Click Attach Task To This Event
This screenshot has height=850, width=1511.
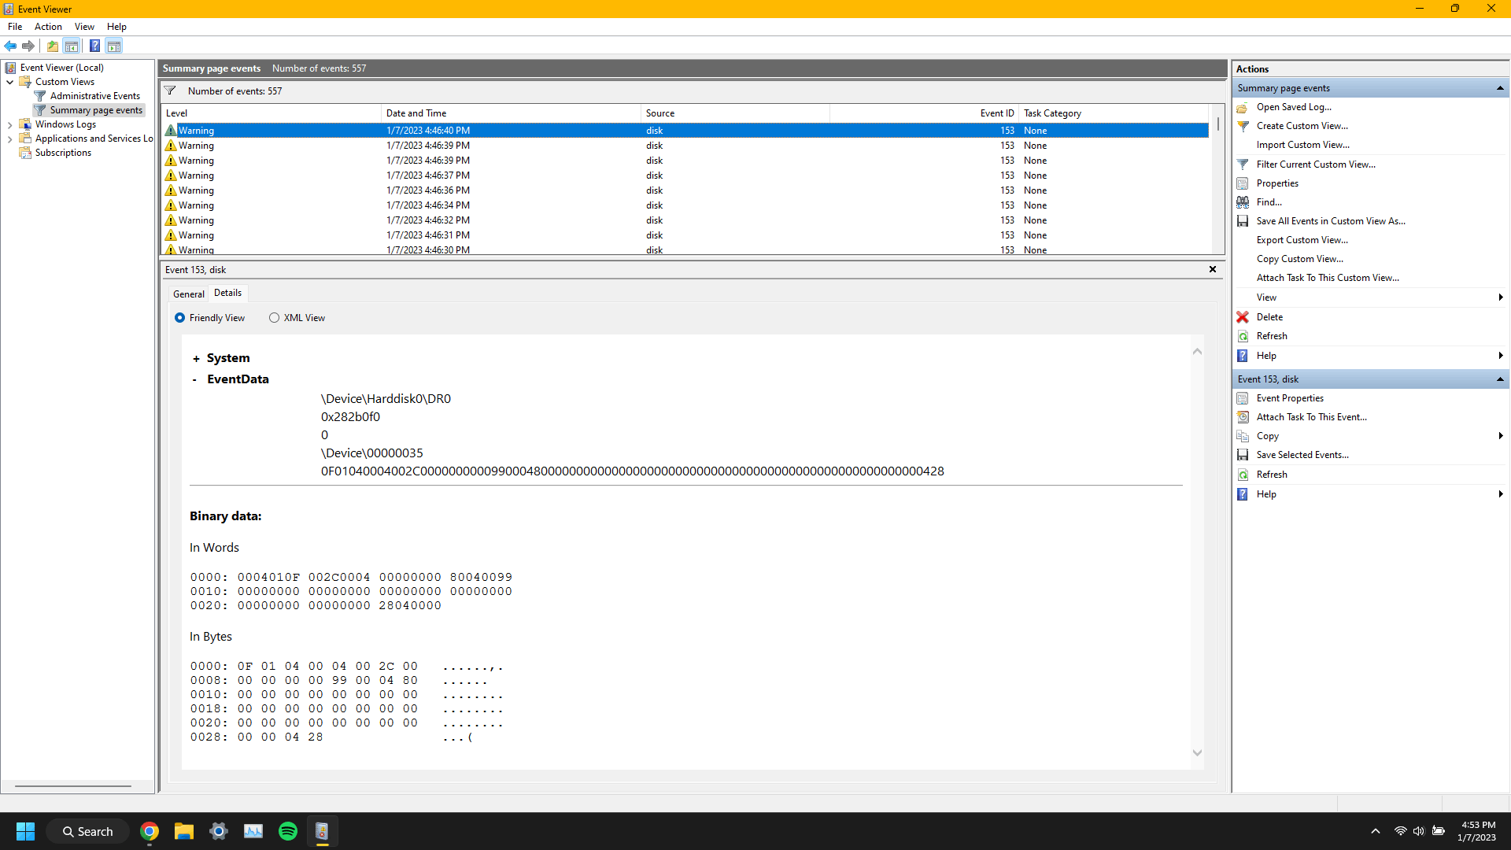(x=1311, y=417)
